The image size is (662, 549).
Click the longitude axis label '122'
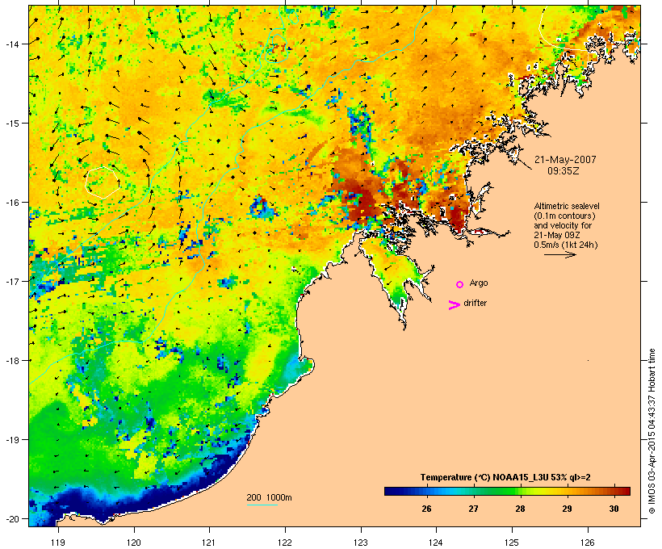[285, 543]
